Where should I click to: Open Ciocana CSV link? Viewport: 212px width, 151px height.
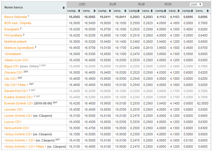(x=13, y=72)
